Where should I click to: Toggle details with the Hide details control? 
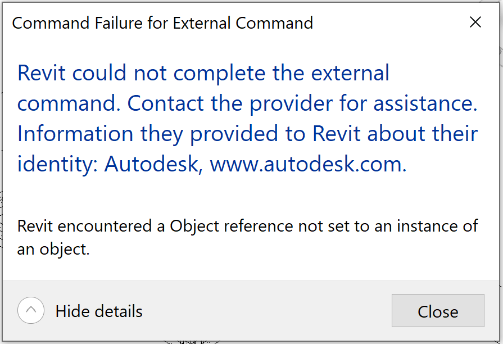(98, 311)
